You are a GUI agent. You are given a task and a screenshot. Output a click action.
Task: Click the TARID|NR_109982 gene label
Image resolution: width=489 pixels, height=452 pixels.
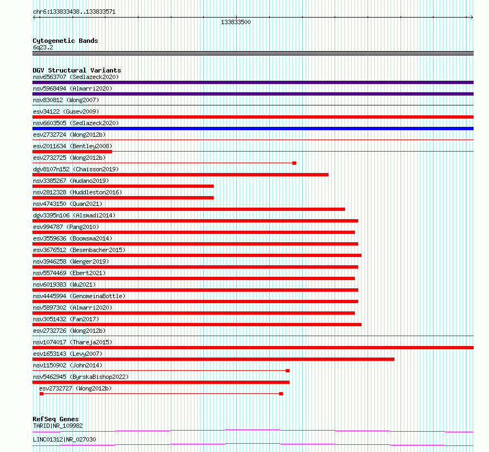58,426
